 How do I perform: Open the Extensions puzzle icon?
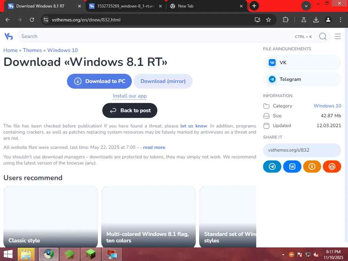pos(285,20)
